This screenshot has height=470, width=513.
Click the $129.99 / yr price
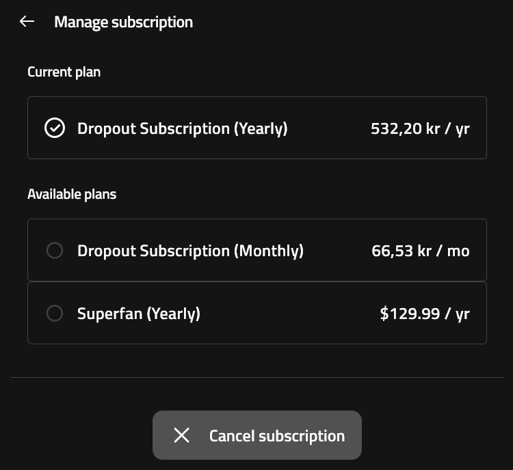pyautogui.click(x=424, y=314)
